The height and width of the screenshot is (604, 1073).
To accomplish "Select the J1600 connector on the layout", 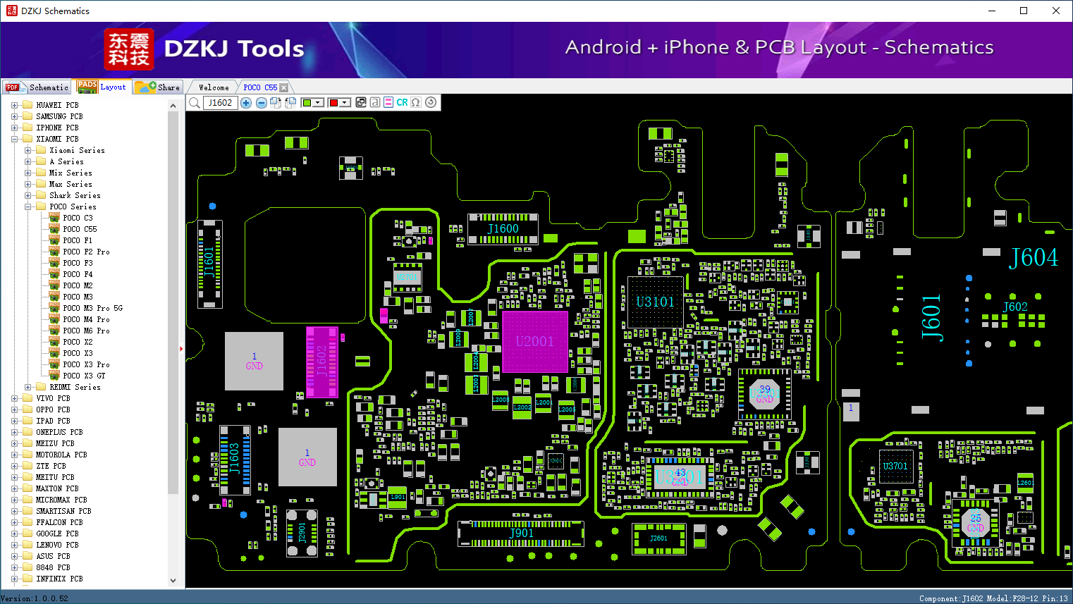I will 503,228.
